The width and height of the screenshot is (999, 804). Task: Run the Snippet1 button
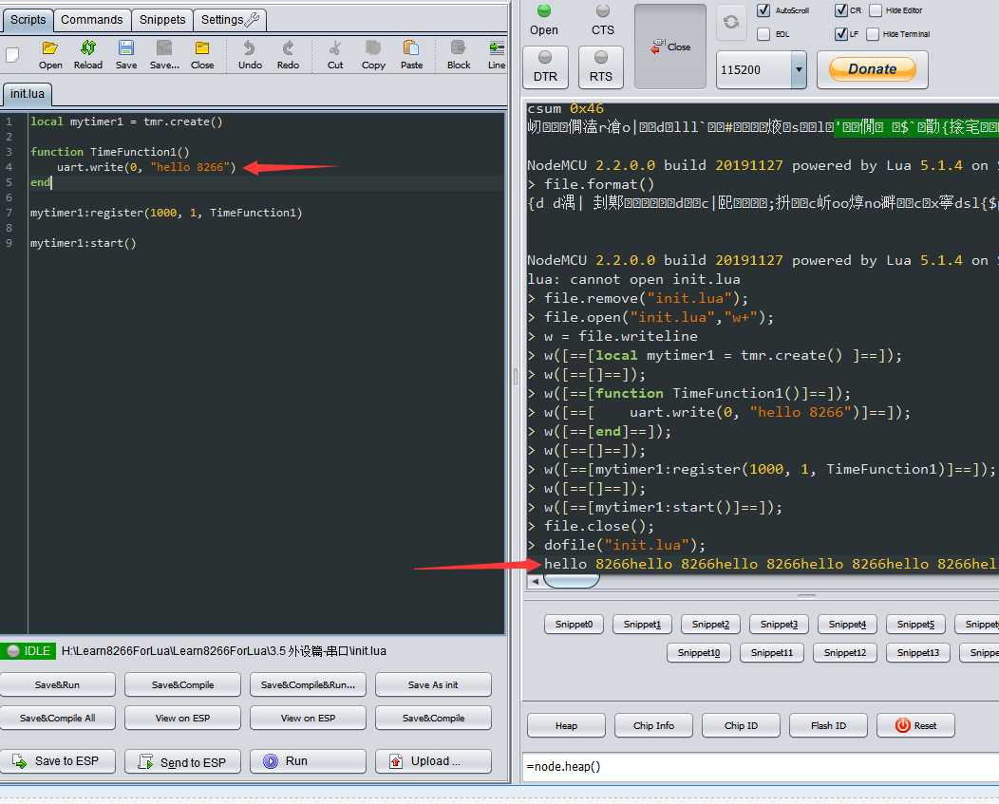(x=642, y=625)
